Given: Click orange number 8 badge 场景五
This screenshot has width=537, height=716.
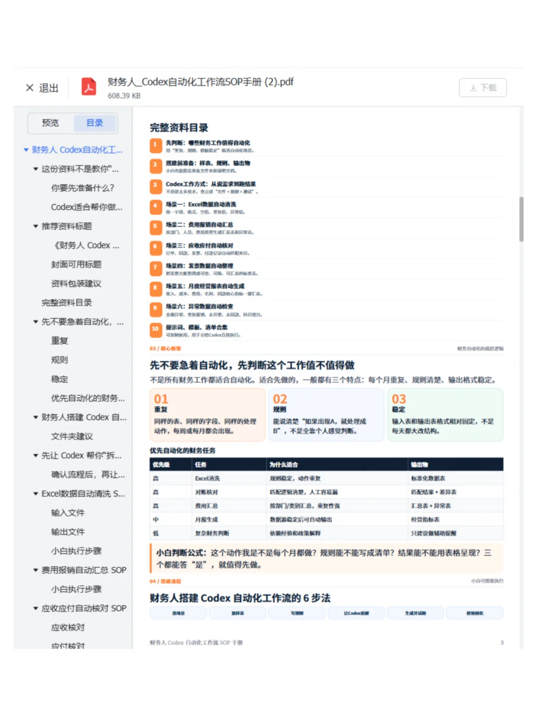Looking at the screenshot, I should [x=155, y=288].
